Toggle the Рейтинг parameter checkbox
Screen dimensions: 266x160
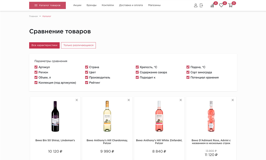pyautogui.click(x=86, y=83)
